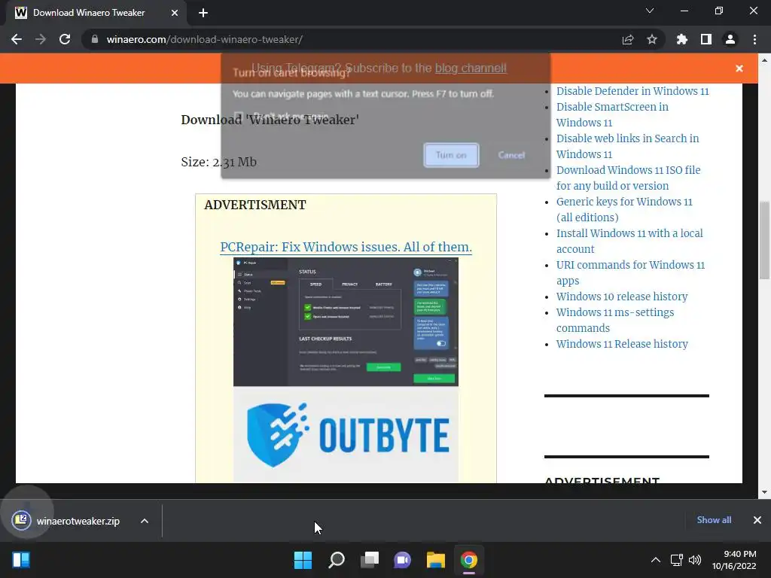
Task: Click scrollbar down arrow
Action: (764, 492)
